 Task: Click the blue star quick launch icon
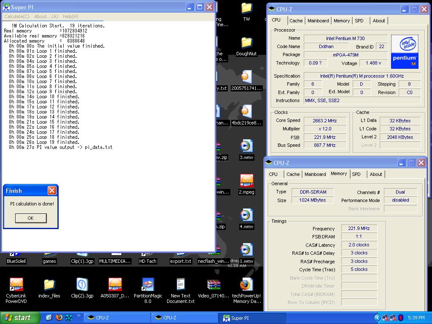(69, 318)
